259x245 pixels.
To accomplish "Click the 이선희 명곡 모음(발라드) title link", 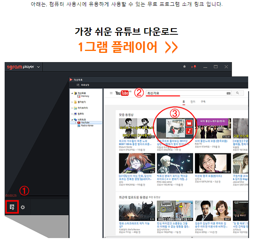I will tap(208, 176).
